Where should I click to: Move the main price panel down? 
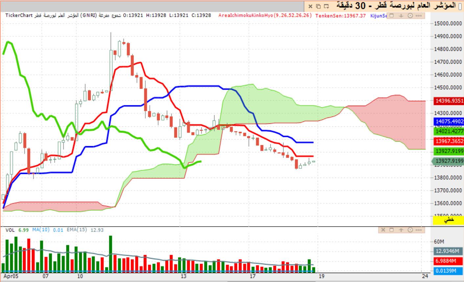point(401,15)
